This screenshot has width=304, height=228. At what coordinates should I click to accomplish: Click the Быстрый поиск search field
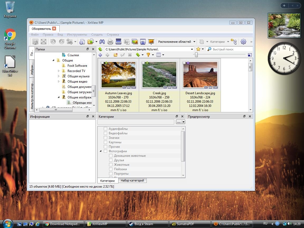tap(230, 49)
